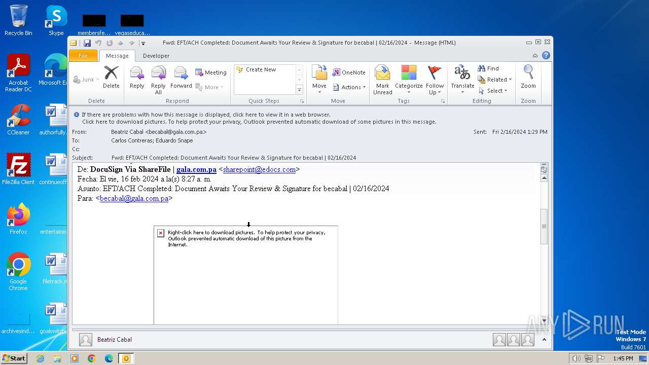Click the volume speaker tray icon
This screenshot has height=365, width=649.
pos(576,358)
